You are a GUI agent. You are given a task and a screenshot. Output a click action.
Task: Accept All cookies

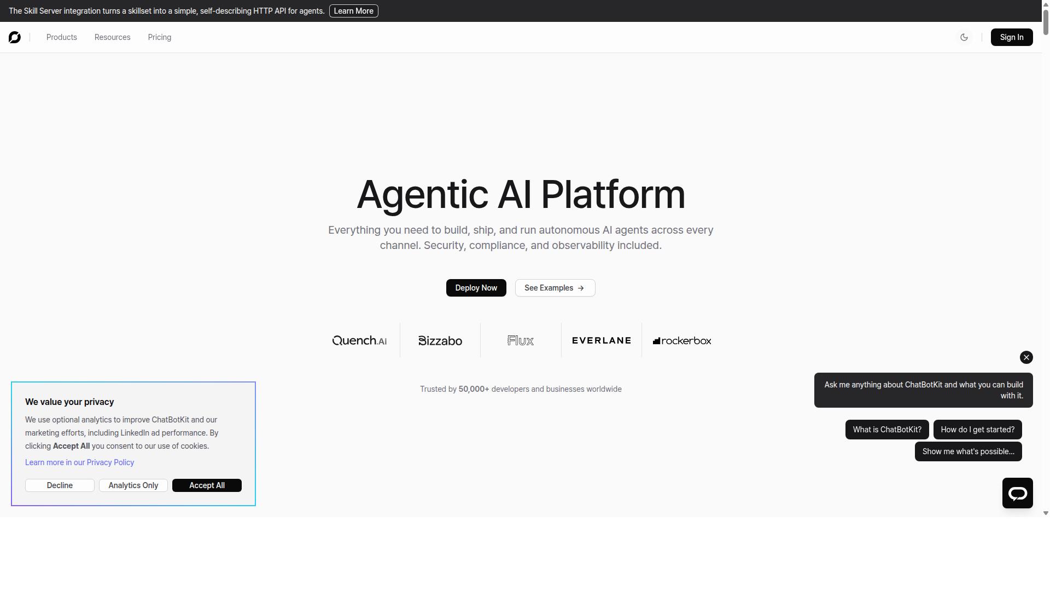(207, 485)
